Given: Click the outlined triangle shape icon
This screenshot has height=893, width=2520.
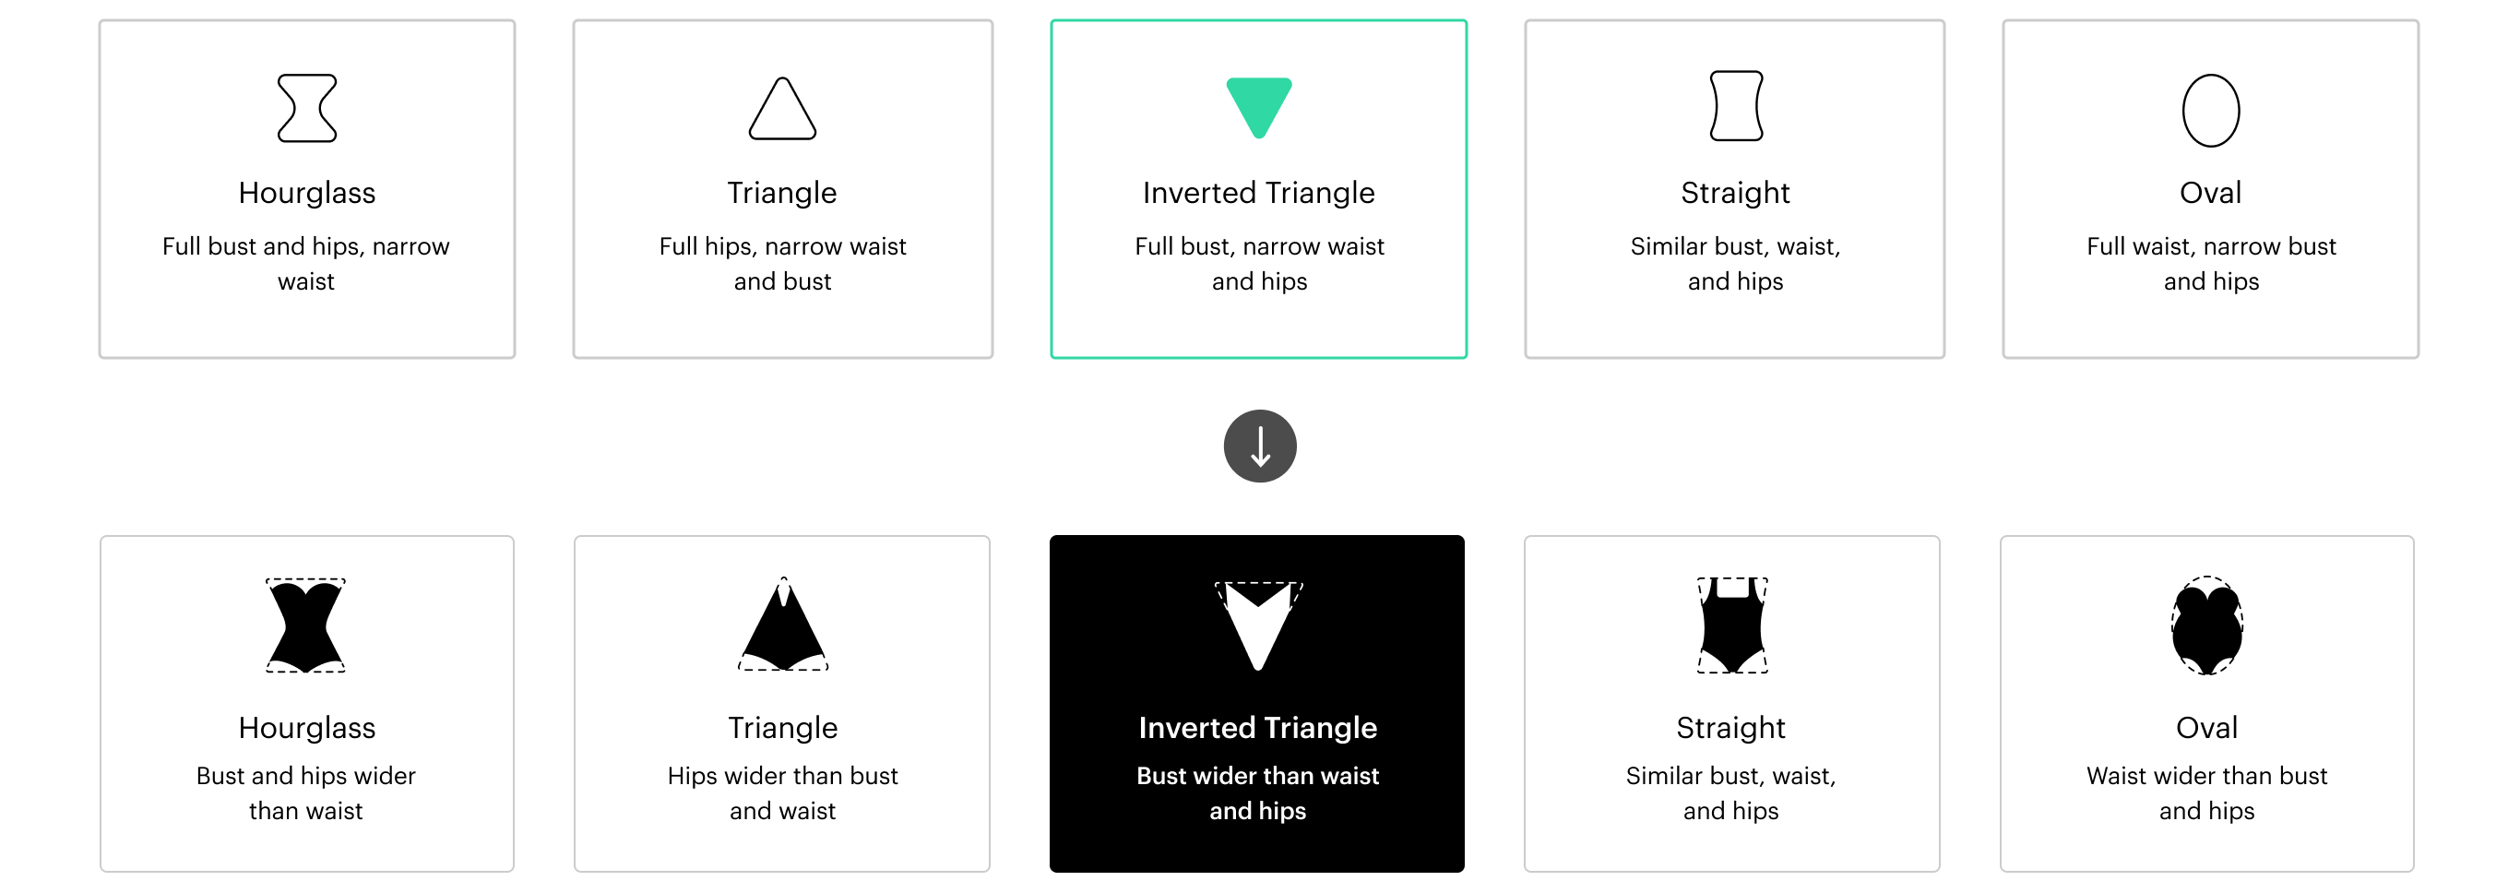Looking at the screenshot, I should point(782,109).
